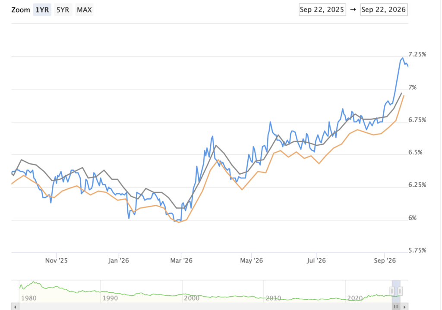Grab the left navigator range handle
The height and width of the screenshot is (310, 442).
(392, 291)
